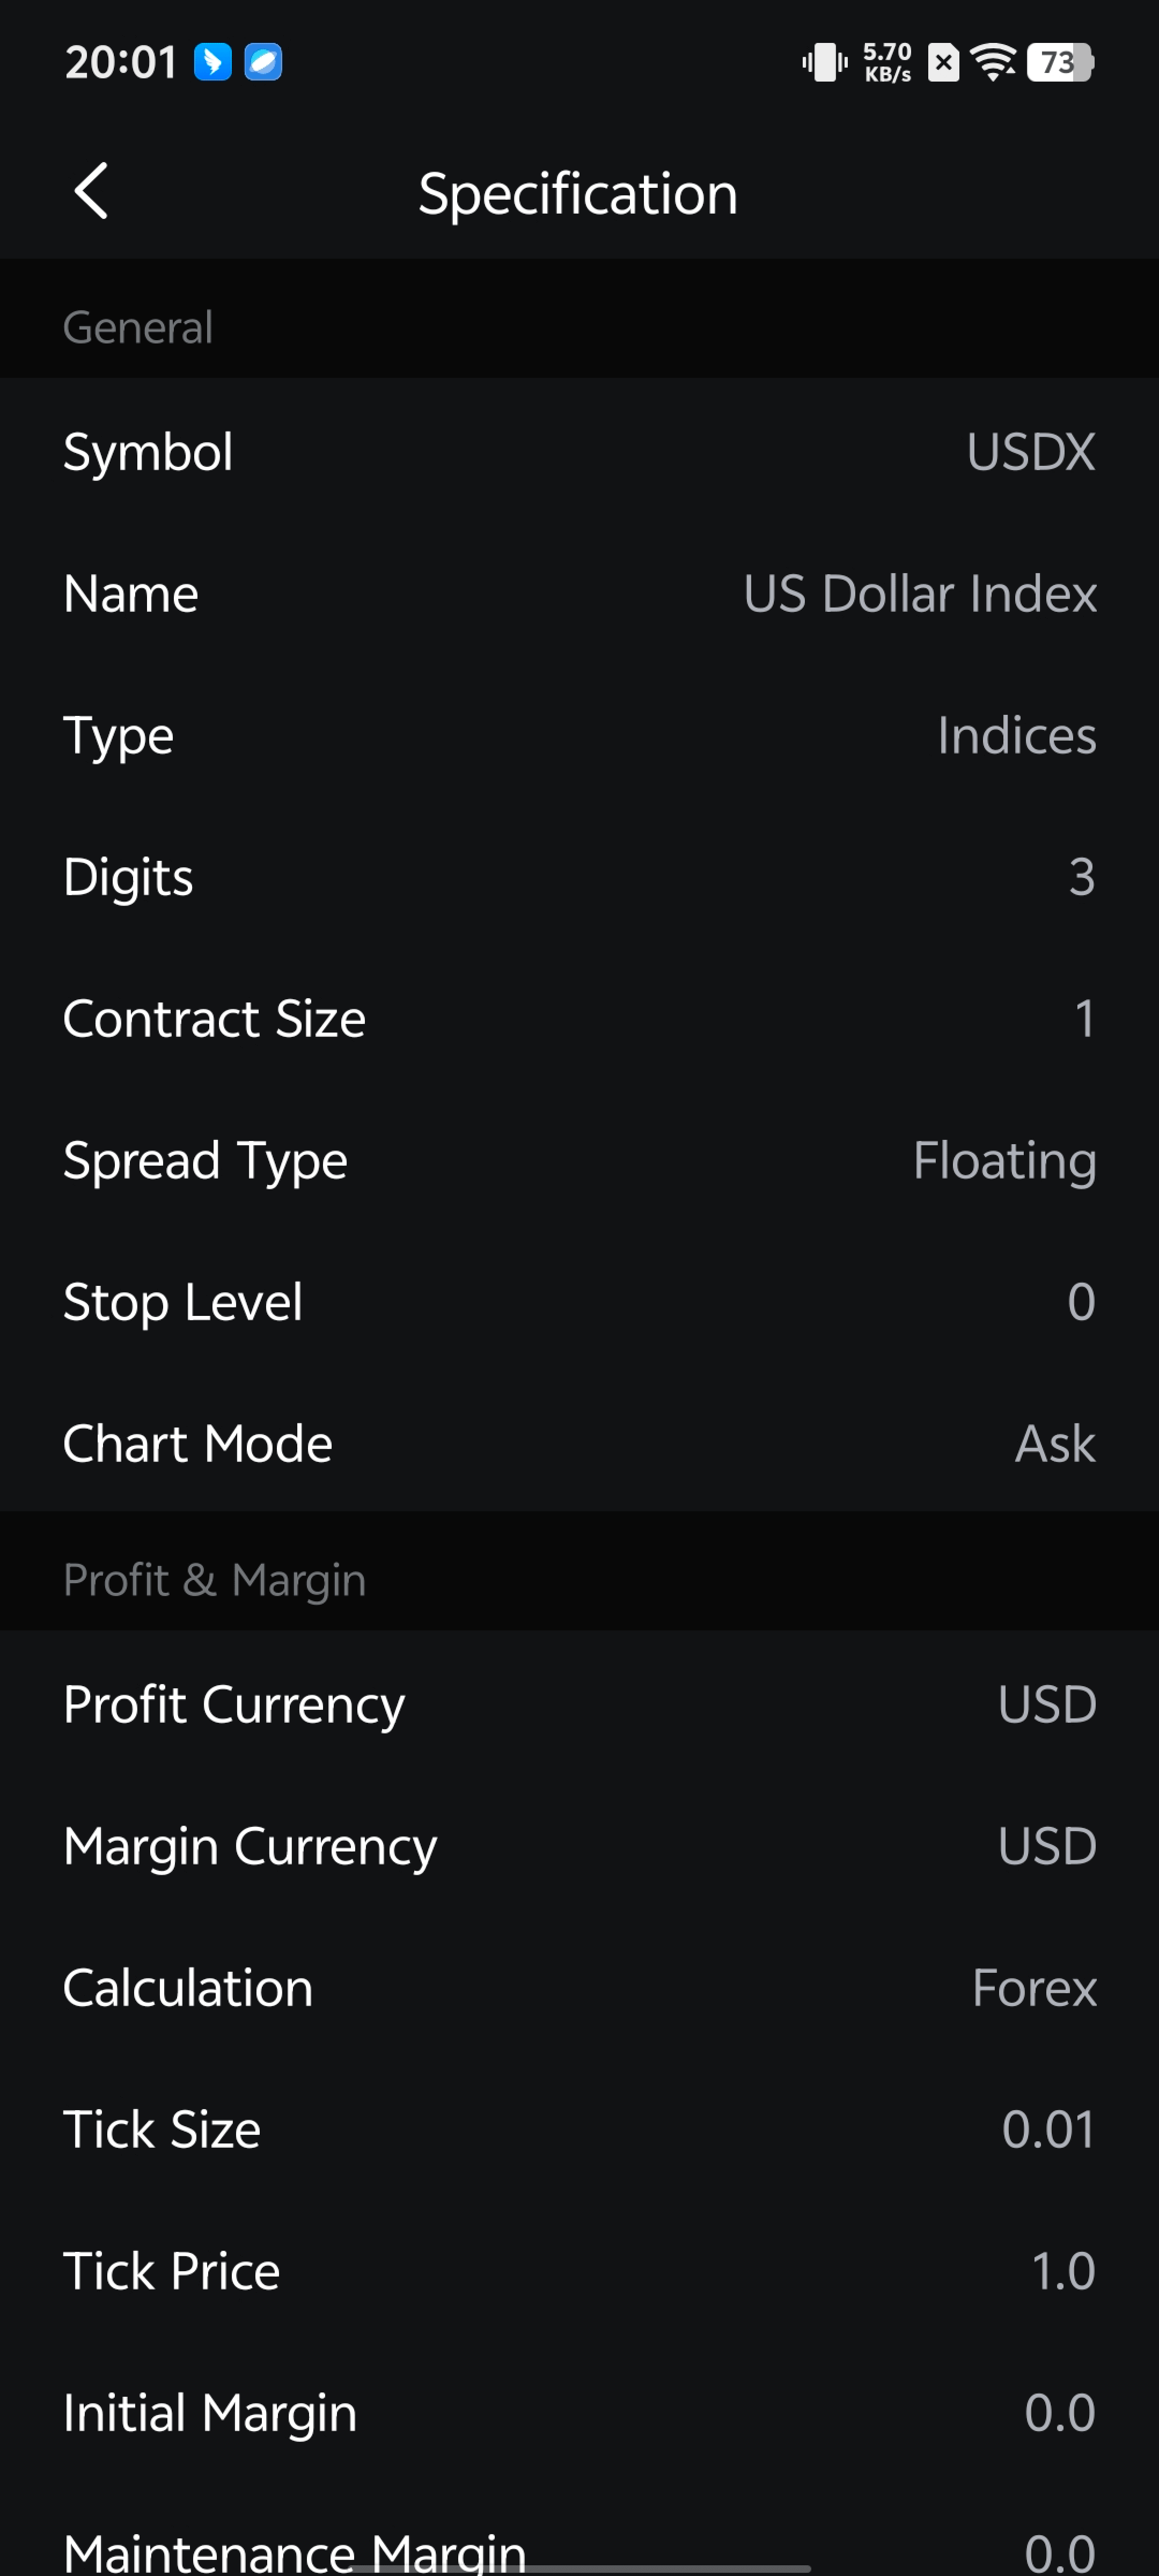Tap the vibrate mode status icon
The height and width of the screenshot is (2576, 1159).
825,63
